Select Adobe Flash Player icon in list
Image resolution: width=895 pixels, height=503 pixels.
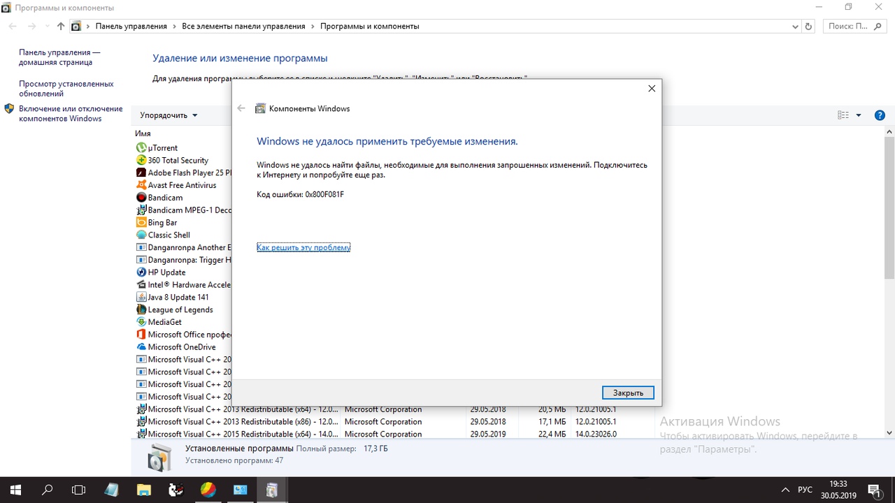click(142, 173)
